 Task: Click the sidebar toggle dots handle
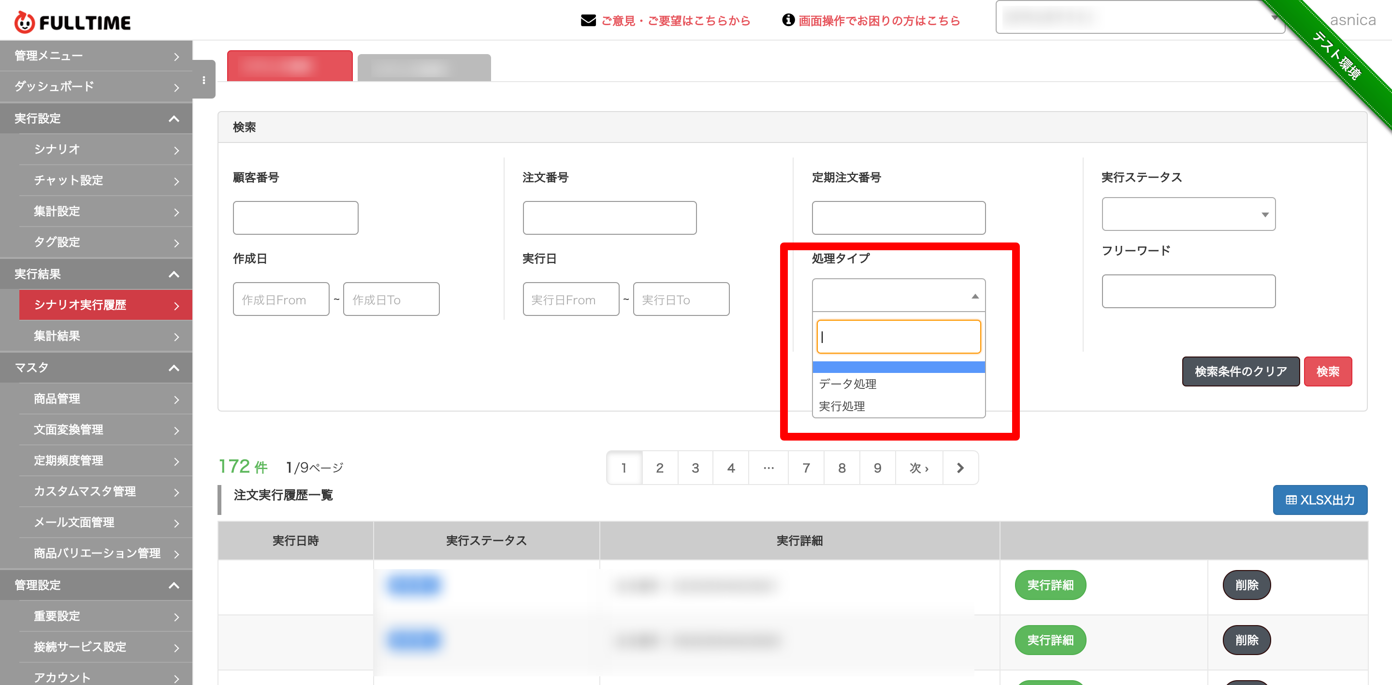click(203, 80)
